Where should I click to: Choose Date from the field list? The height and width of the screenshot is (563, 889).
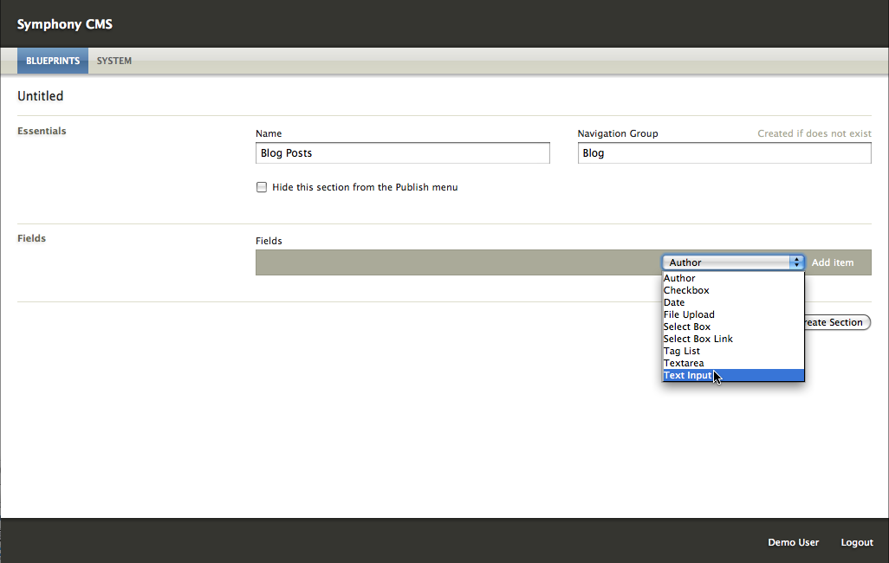coord(674,302)
